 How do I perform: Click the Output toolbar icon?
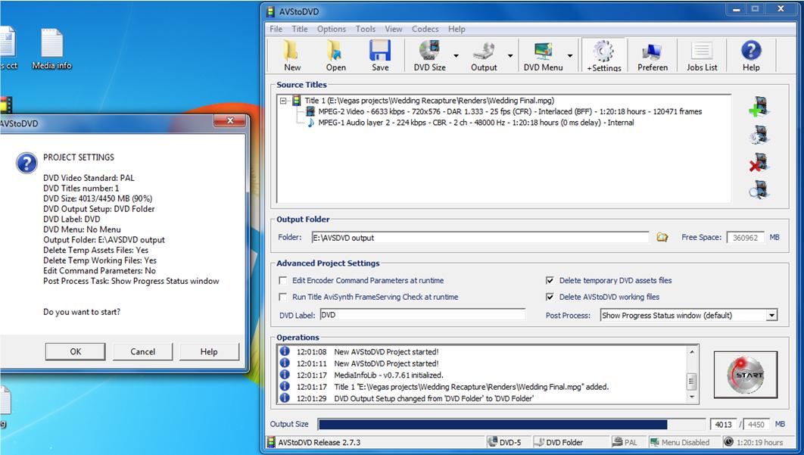click(484, 55)
